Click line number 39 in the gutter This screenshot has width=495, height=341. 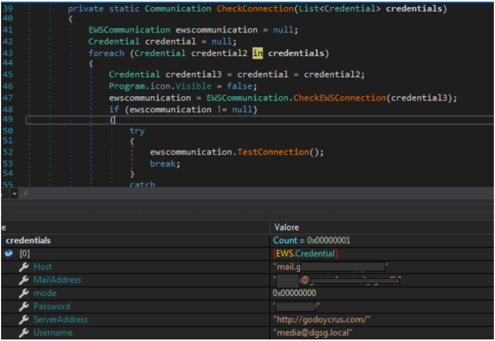(x=8, y=8)
